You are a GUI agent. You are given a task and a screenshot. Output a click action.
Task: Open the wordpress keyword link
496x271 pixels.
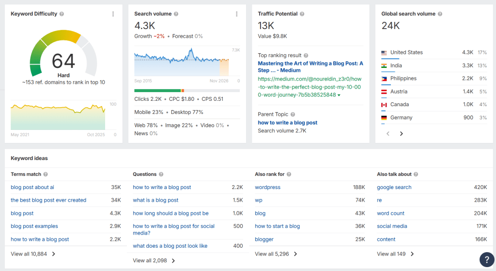click(x=267, y=187)
